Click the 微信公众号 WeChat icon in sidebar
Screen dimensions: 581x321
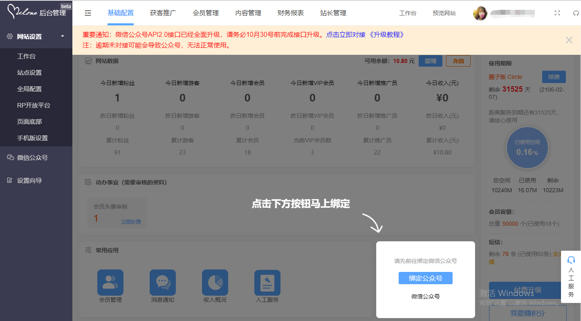(x=10, y=157)
